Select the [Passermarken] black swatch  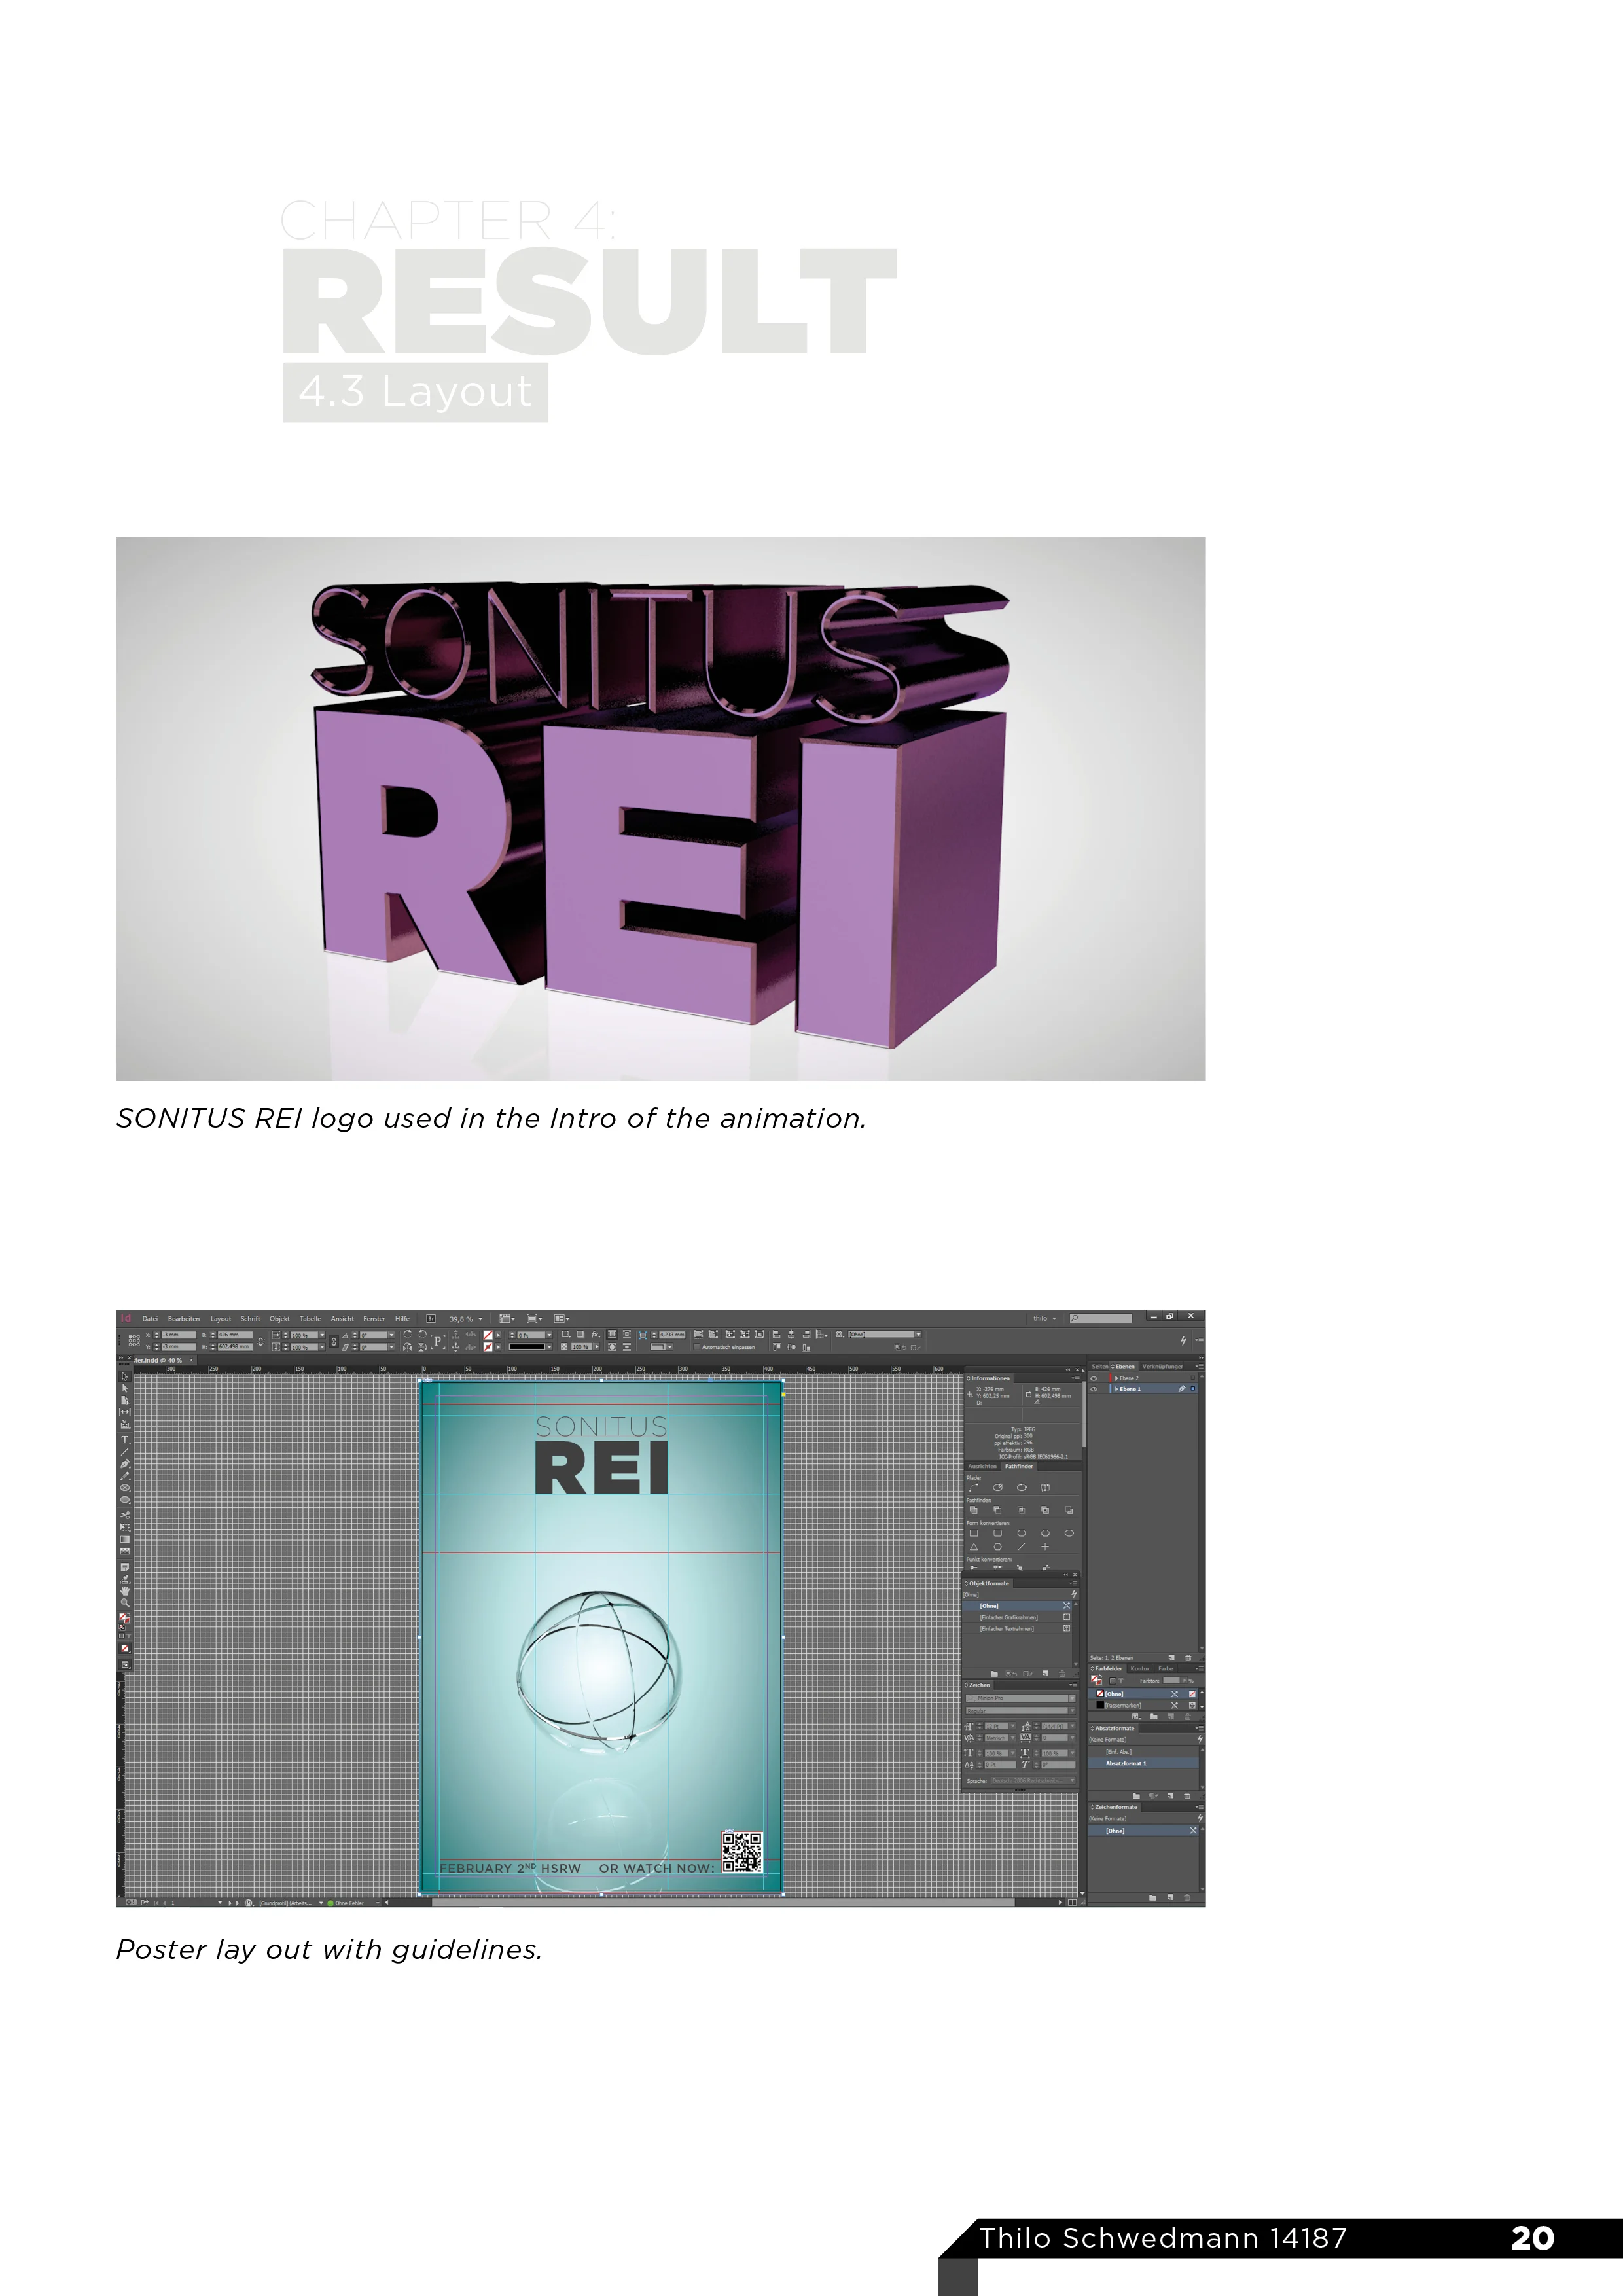click(1123, 1705)
